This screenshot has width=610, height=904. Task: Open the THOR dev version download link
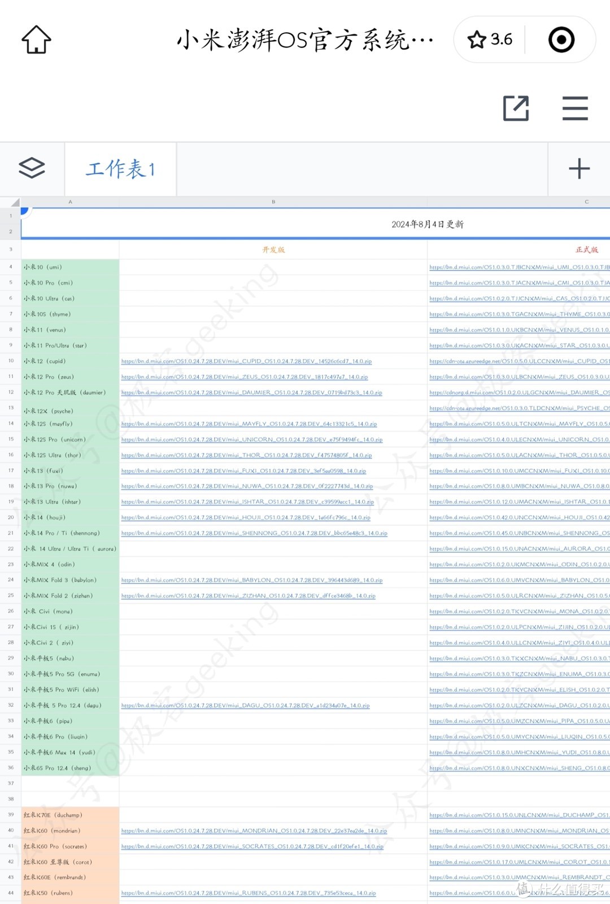tap(246, 455)
